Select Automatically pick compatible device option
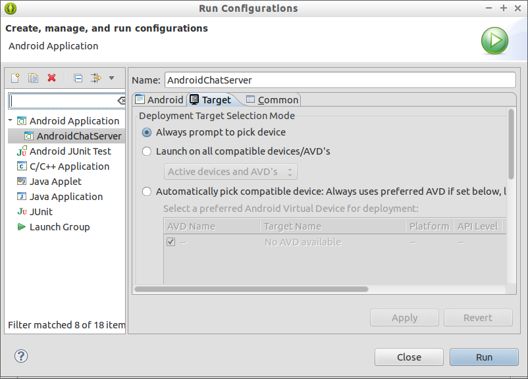Image resolution: width=528 pixels, height=379 pixels. coord(146,191)
